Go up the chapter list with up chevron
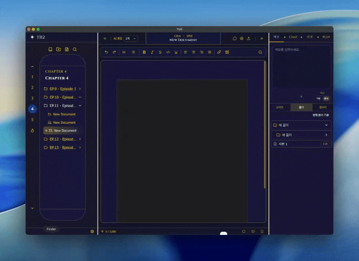The width and height of the screenshot is (359, 261). [x=32, y=67]
